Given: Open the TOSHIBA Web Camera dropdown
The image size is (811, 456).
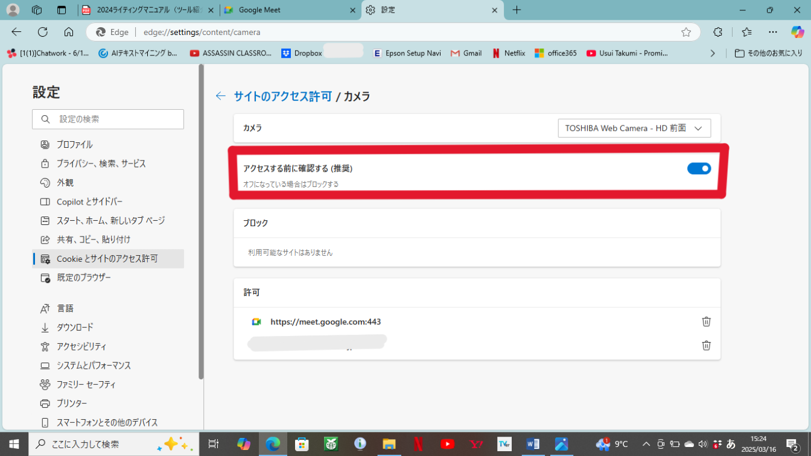Looking at the screenshot, I should (634, 128).
